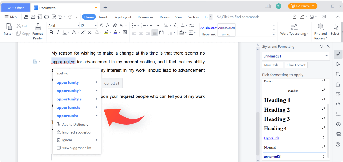Open the history panel on right sidebar

click(338, 124)
